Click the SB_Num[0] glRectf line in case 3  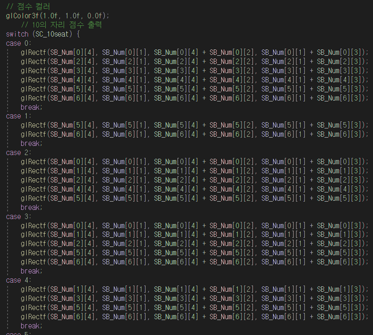(x=194, y=226)
